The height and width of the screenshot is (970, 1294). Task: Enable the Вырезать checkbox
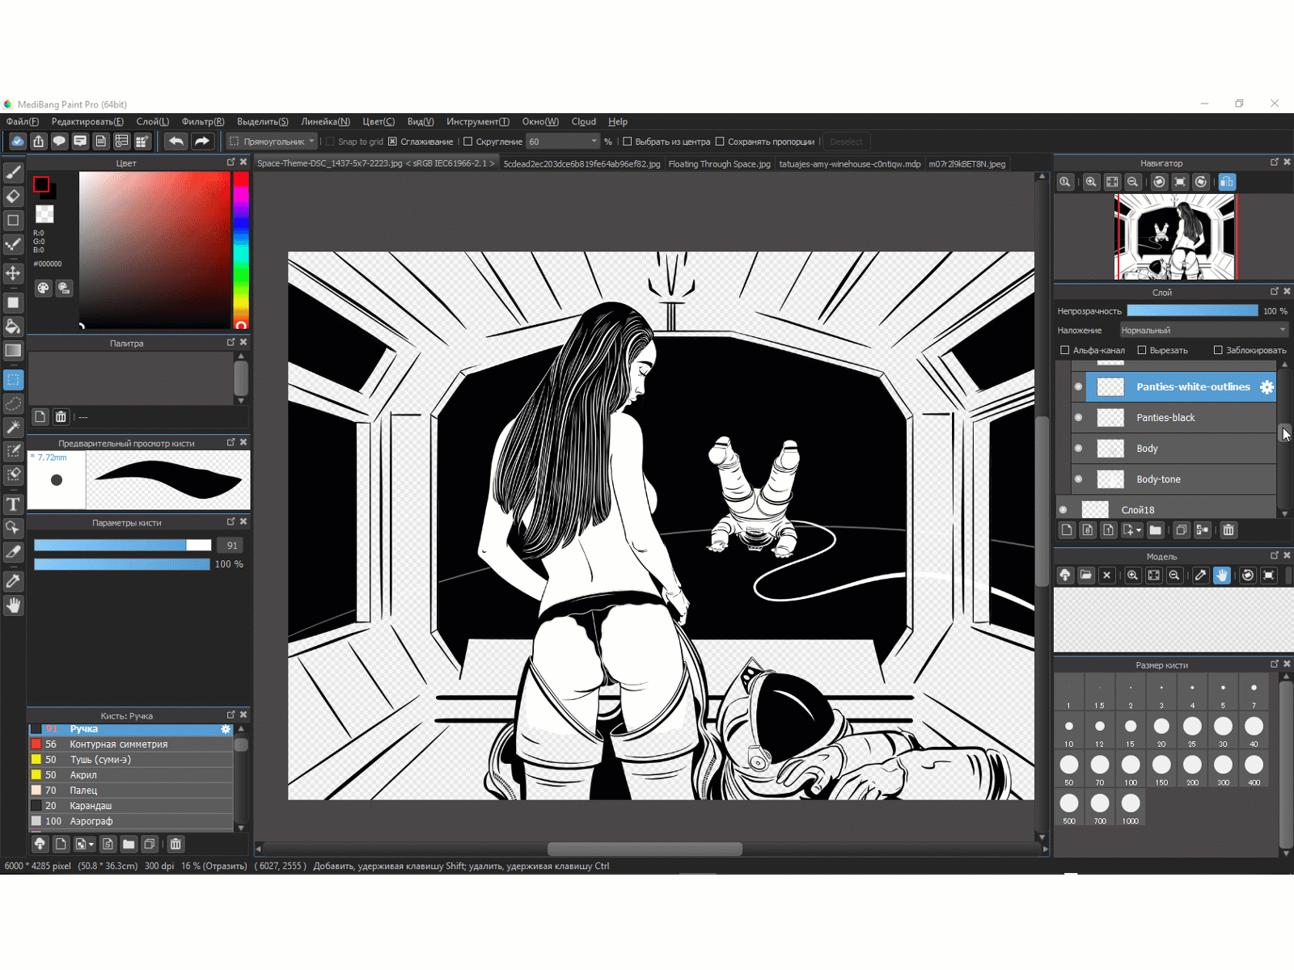coord(1142,350)
